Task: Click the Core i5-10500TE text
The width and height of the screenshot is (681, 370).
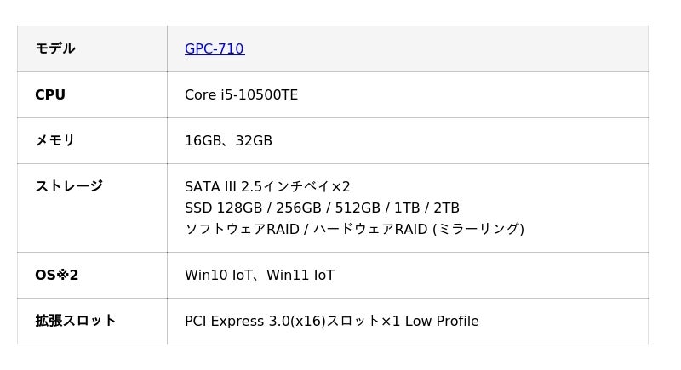Action: (241, 95)
